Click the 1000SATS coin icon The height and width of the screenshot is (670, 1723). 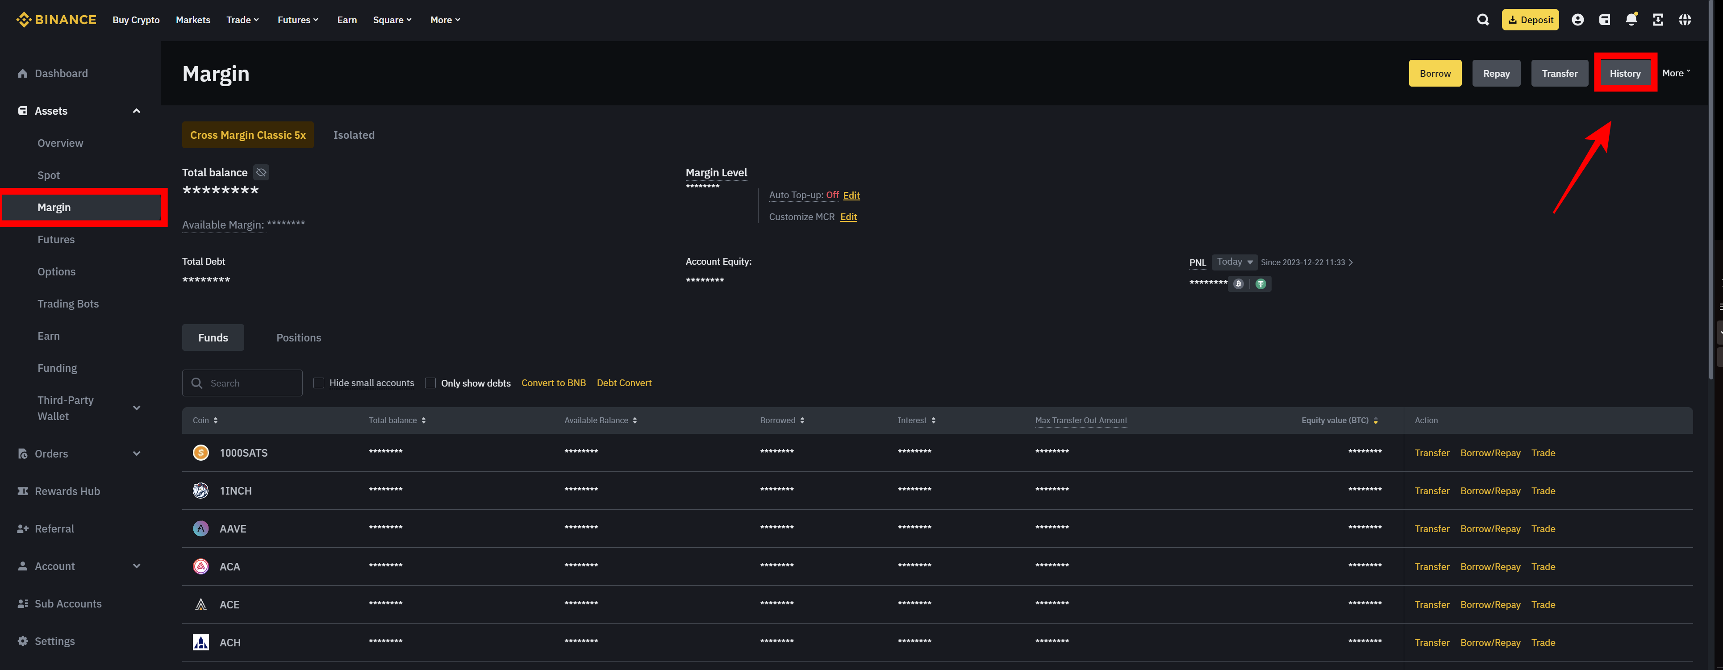200,453
